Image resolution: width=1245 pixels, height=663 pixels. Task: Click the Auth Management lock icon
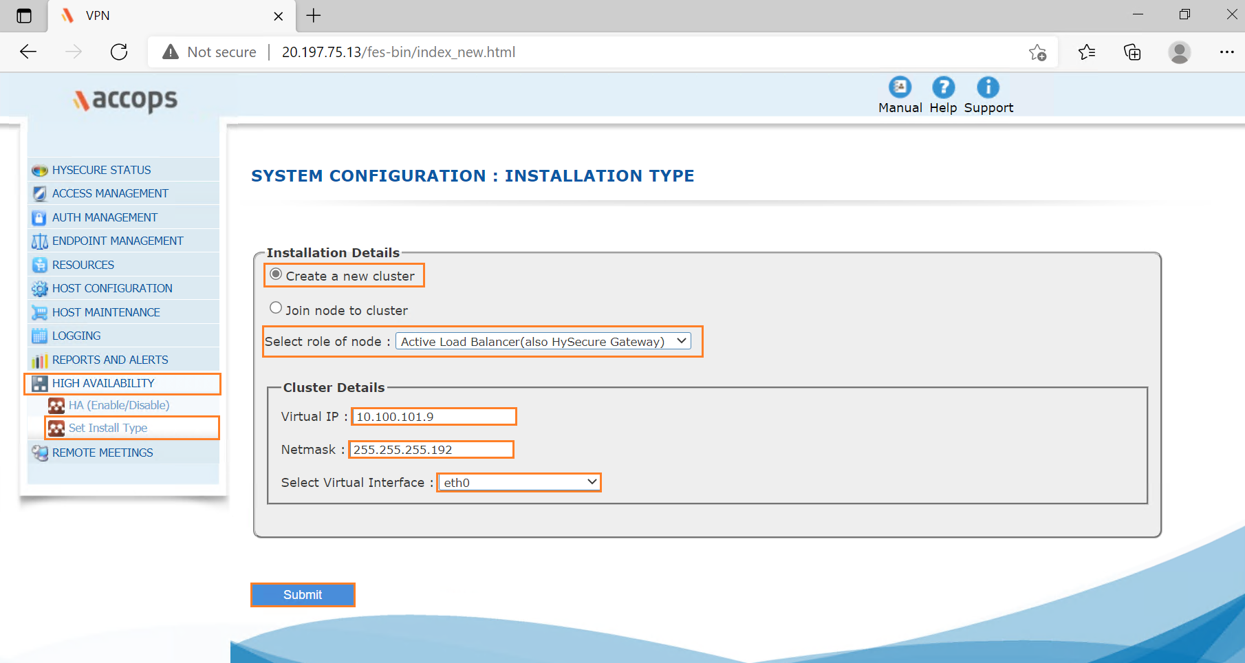coord(40,217)
